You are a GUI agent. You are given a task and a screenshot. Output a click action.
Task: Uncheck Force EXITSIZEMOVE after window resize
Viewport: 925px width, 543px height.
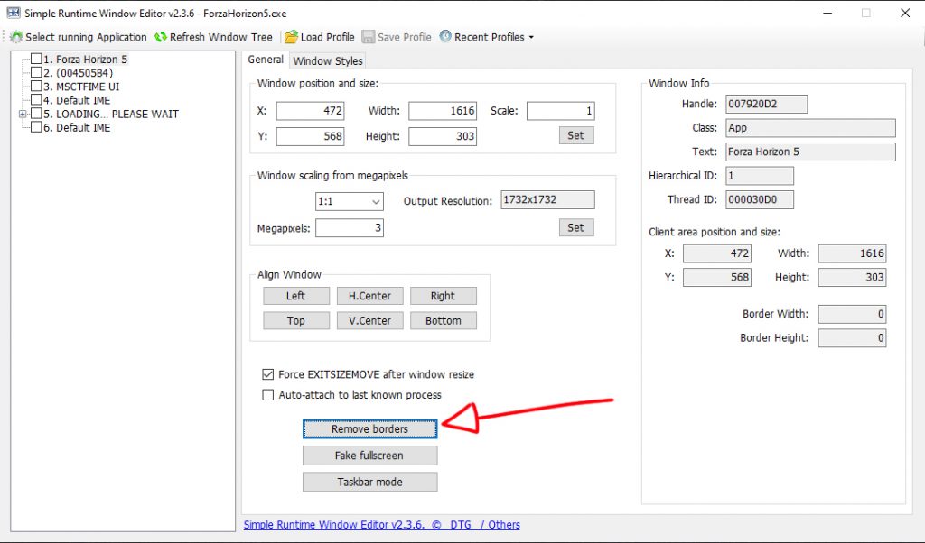point(267,374)
